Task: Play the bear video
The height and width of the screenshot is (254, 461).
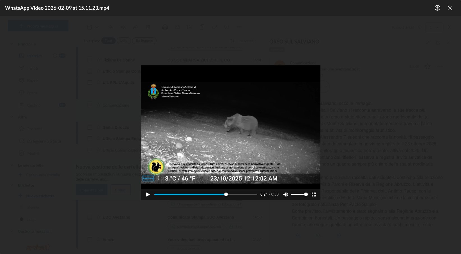Action: [148, 194]
